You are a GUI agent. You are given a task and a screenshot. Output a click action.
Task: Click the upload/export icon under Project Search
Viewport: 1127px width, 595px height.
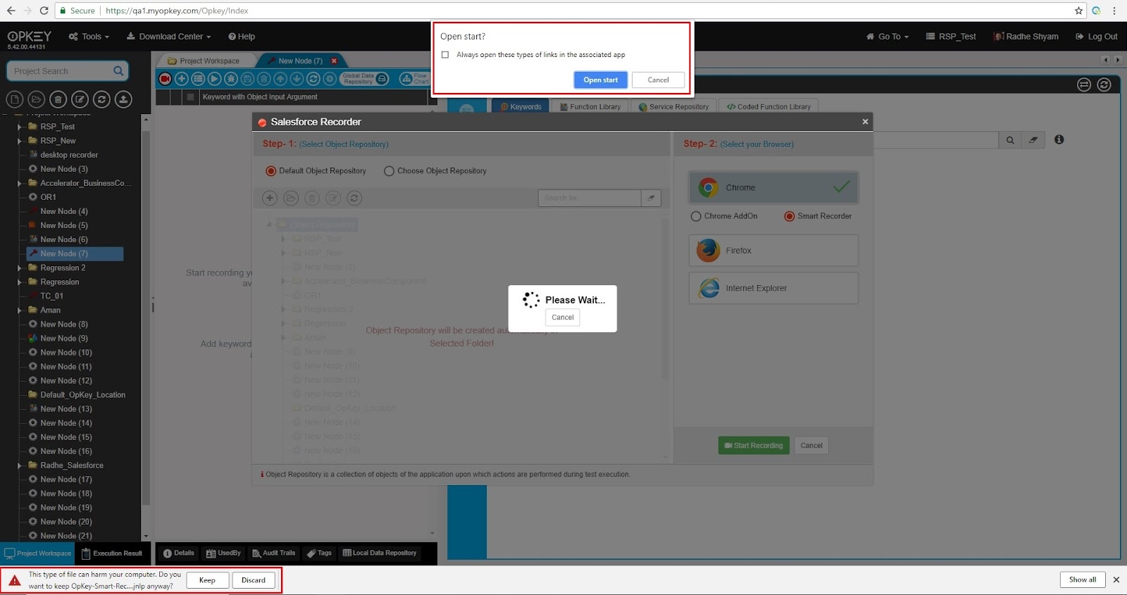click(123, 99)
